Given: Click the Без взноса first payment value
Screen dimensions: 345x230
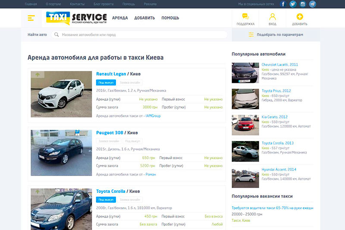Looking at the screenshot, I should click(213, 216).
